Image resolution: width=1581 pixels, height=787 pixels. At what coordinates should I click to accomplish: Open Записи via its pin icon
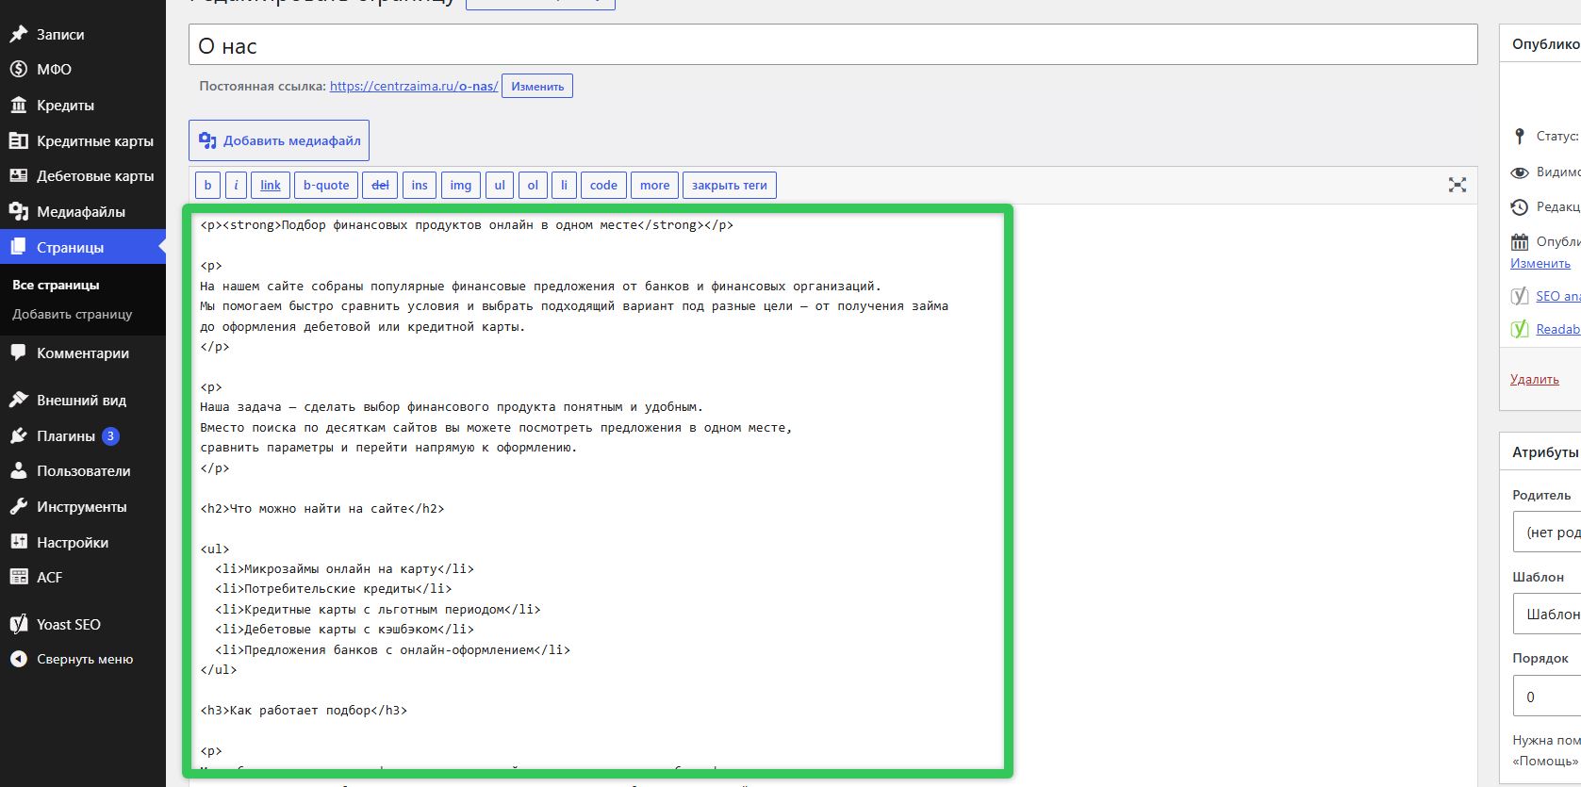coord(18,35)
